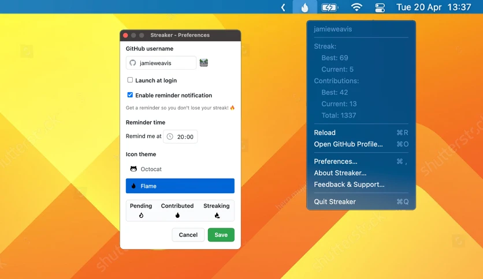Click the Streaking flame icon
Screen dimensions: 483x279
(217, 215)
